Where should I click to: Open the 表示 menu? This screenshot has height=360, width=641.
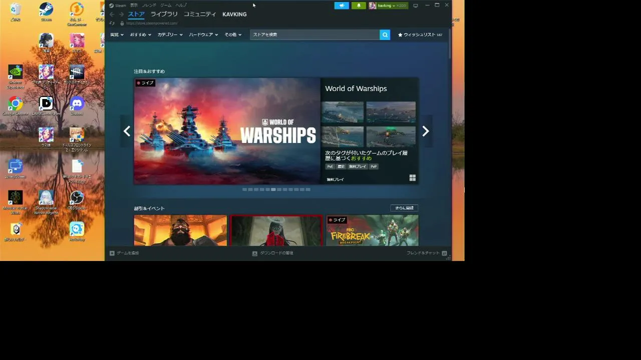(x=134, y=5)
